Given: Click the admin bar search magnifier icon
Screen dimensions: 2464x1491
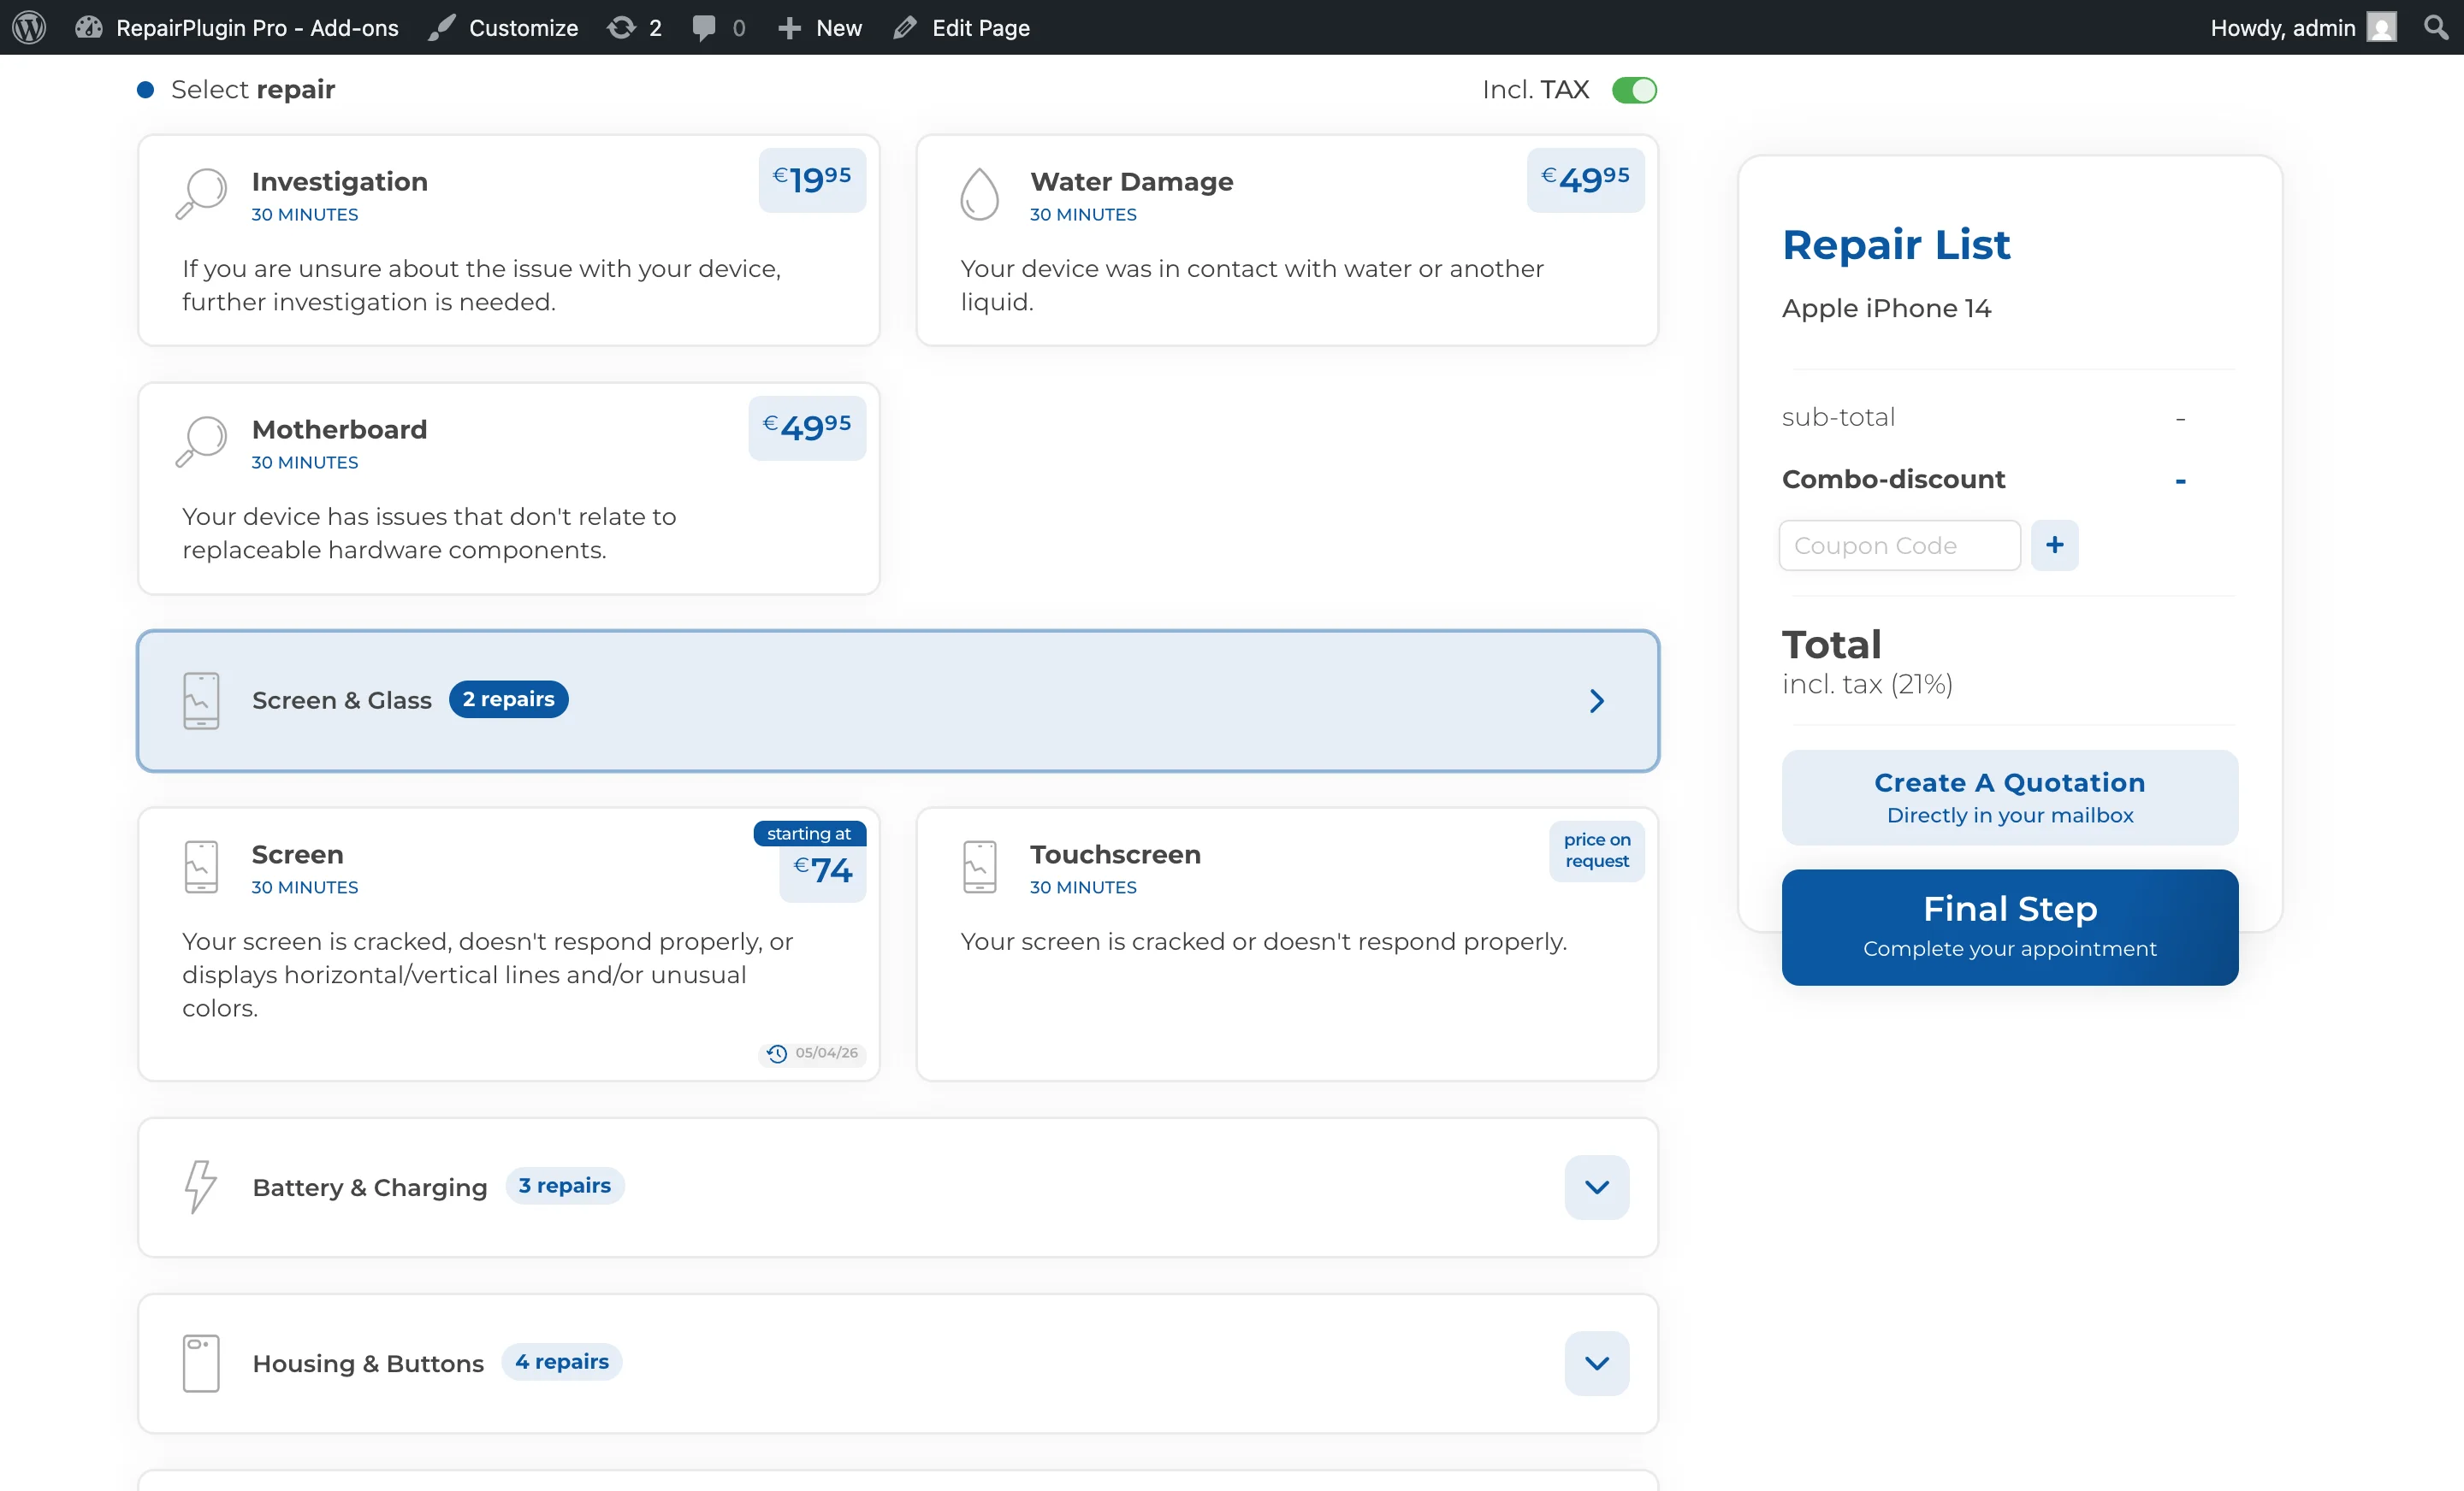Looking at the screenshot, I should (x=2436, y=27).
